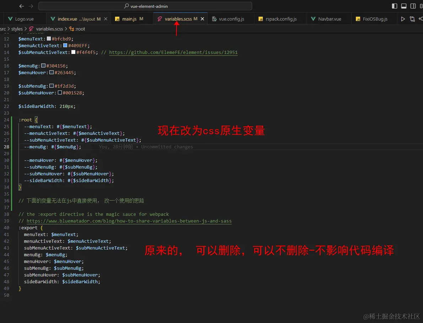This screenshot has width=423, height=323.
Task: Open the variables.scss breadcrumb
Action: coord(46,29)
